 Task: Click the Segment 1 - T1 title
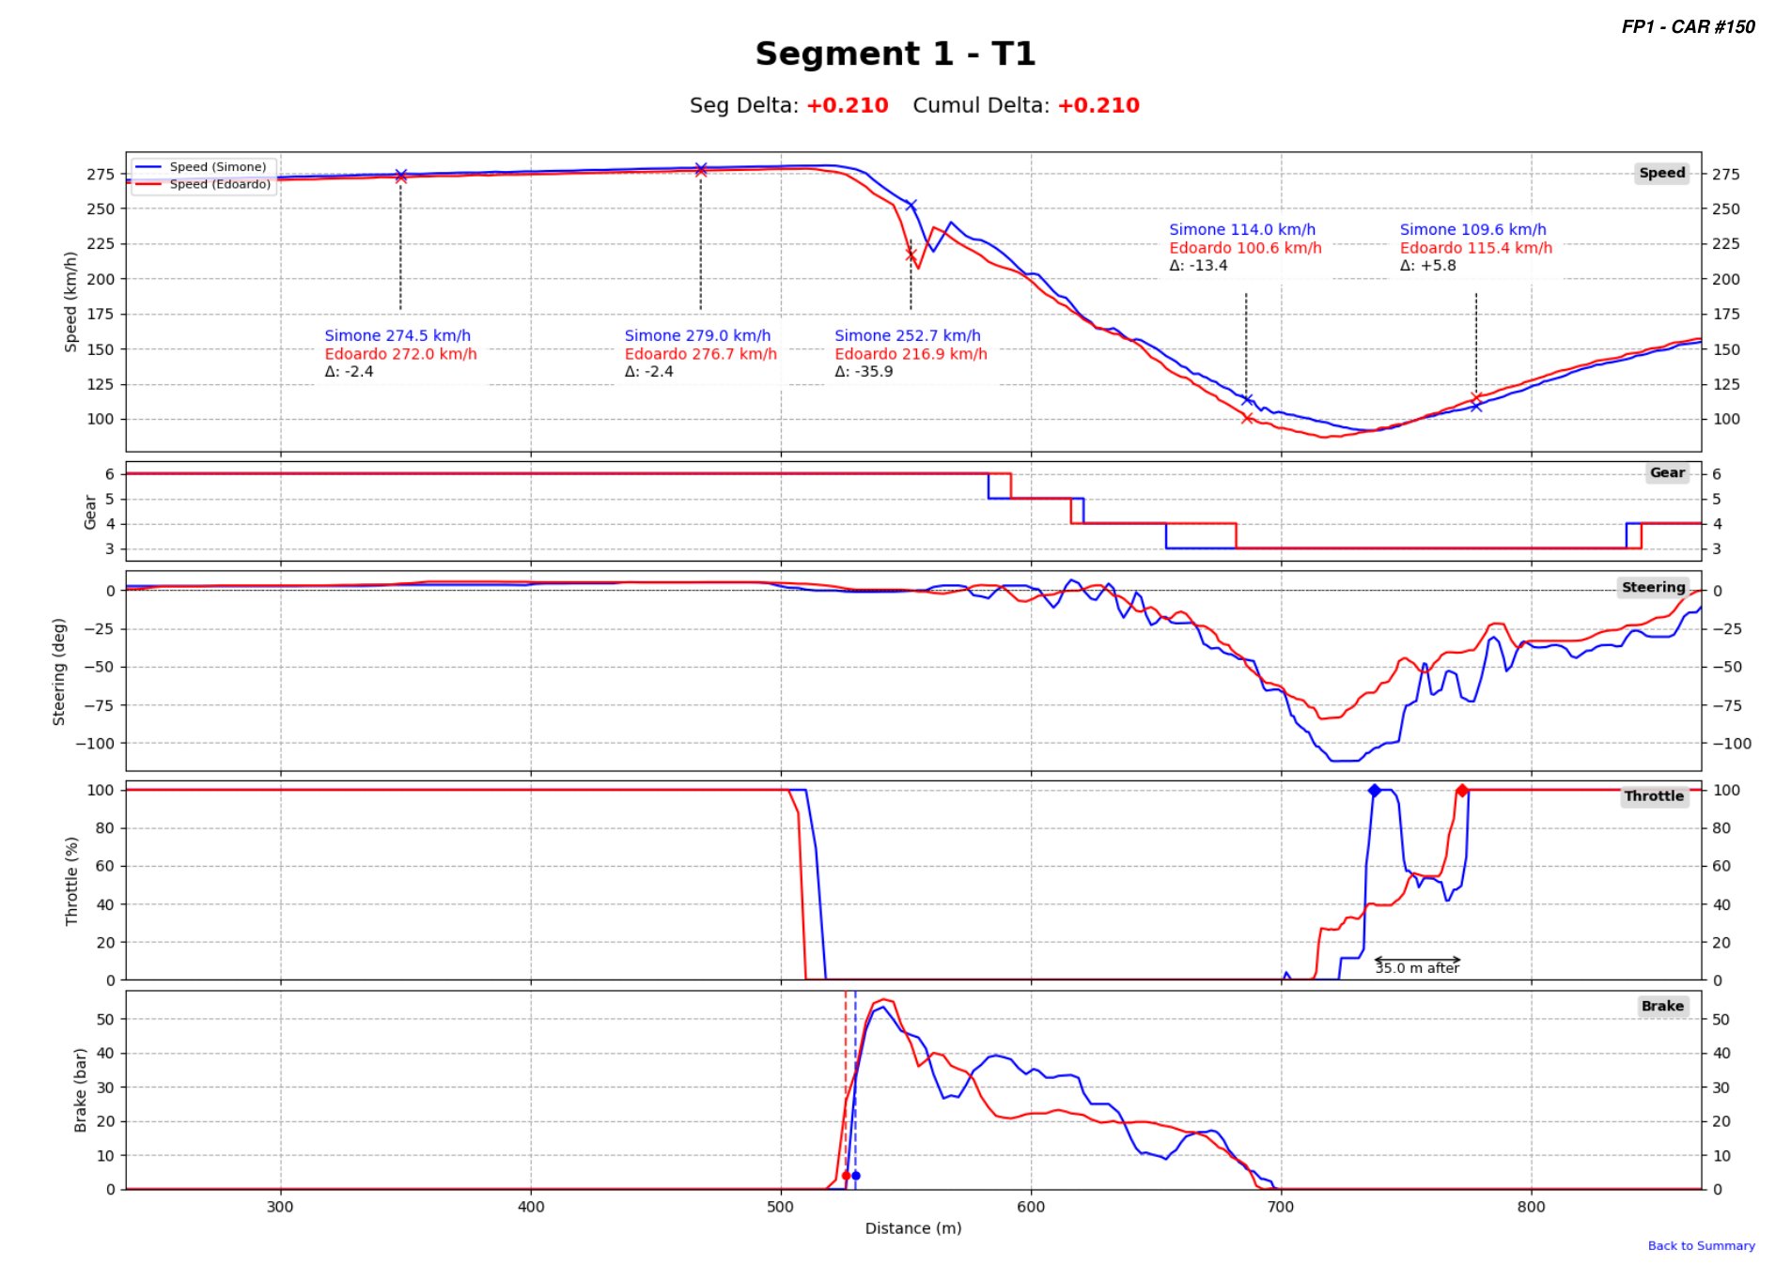(895, 54)
